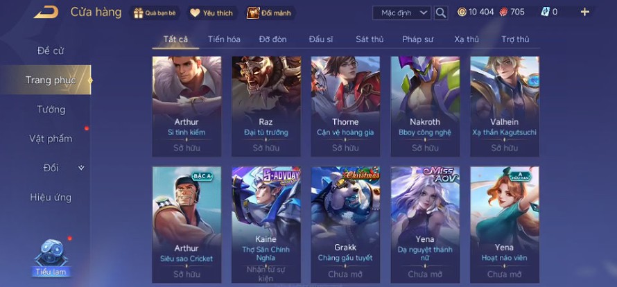
Task: Tap the red gem balance icon
Action: coord(503,12)
